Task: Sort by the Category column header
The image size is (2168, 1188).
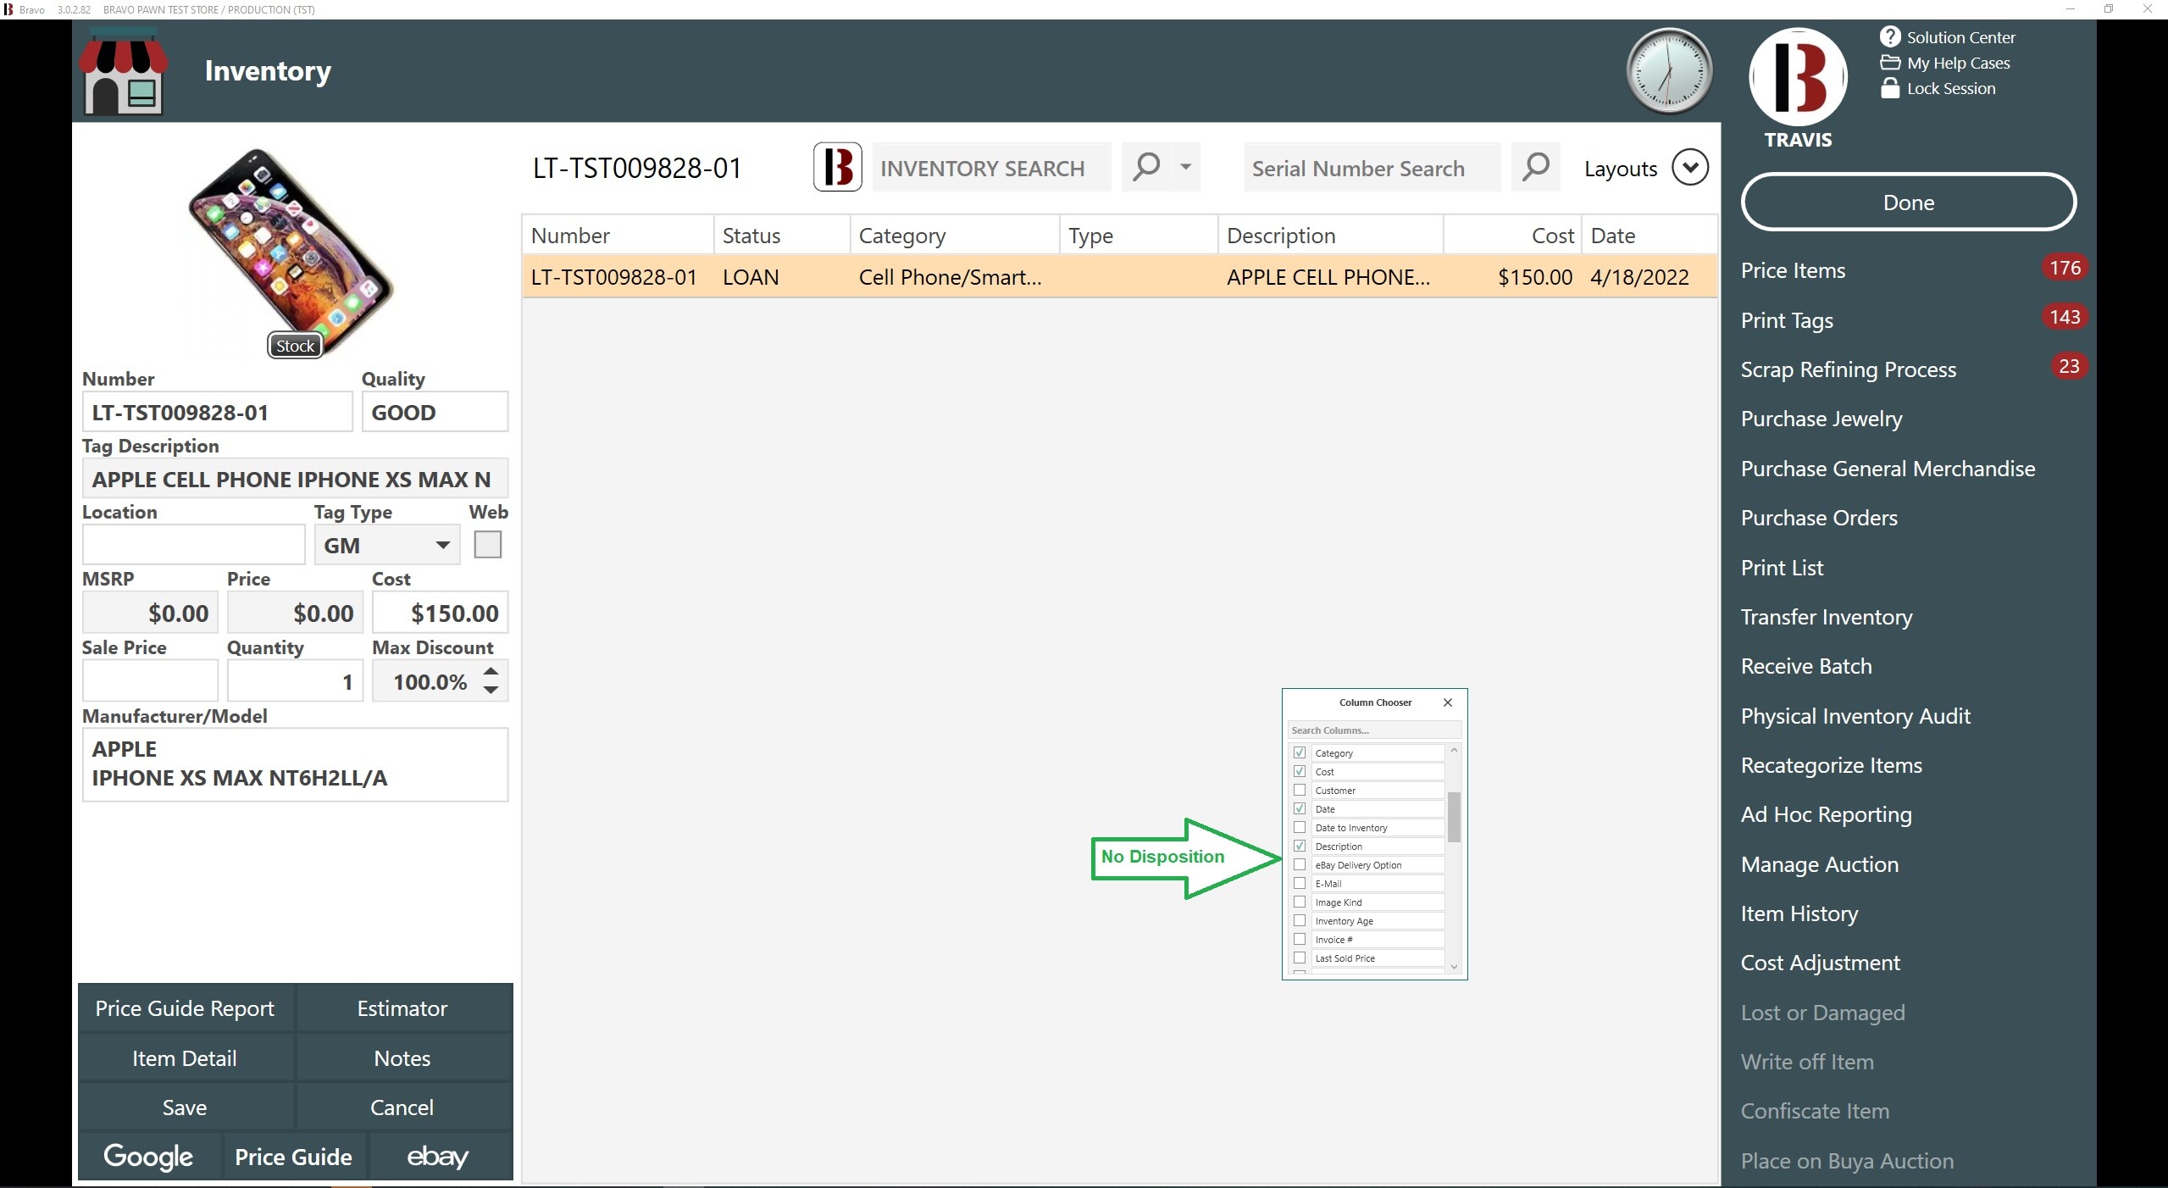Action: tap(954, 236)
